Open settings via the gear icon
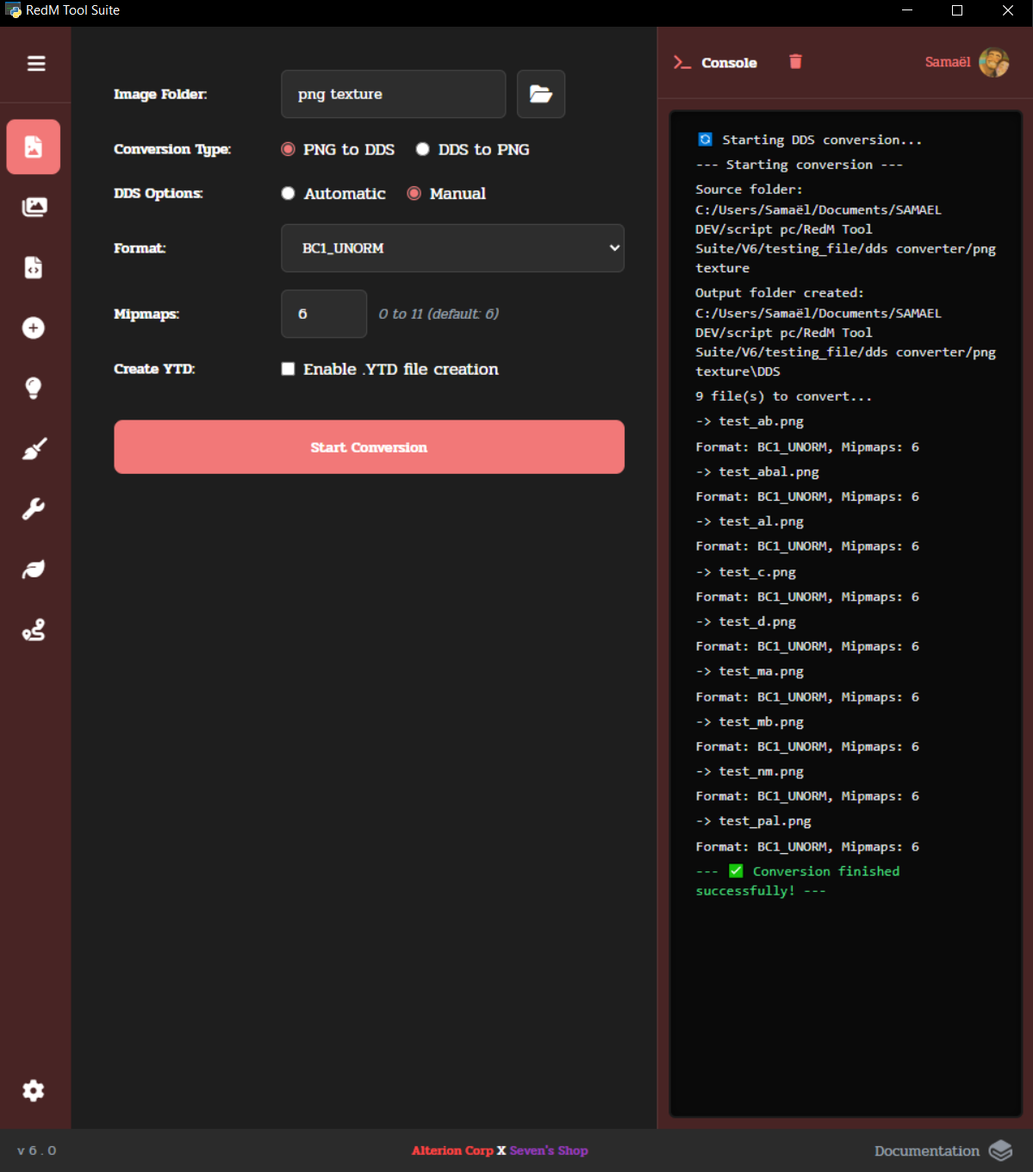The width and height of the screenshot is (1033, 1172). (x=34, y=1091)
